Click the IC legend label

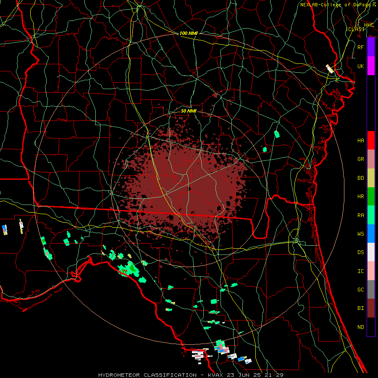coord(360,271)
